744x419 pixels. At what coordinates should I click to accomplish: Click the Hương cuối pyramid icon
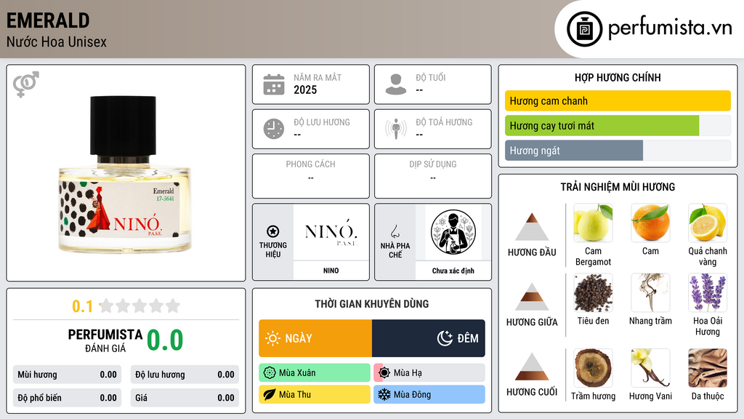point(532,367)
